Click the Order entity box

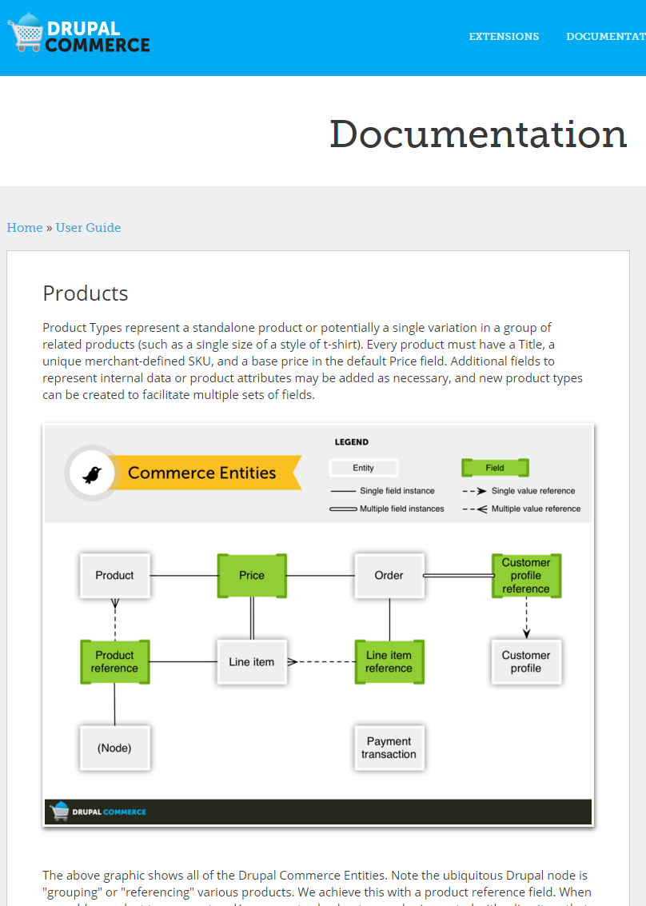[x=389, y=576]
